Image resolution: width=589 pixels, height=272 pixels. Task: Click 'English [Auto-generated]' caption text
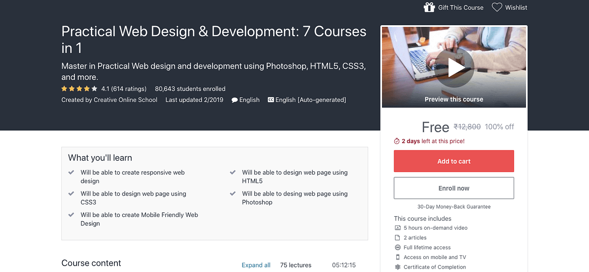coord(310,100)
